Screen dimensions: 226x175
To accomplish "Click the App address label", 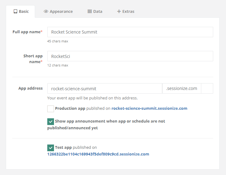I will point(30,88).
